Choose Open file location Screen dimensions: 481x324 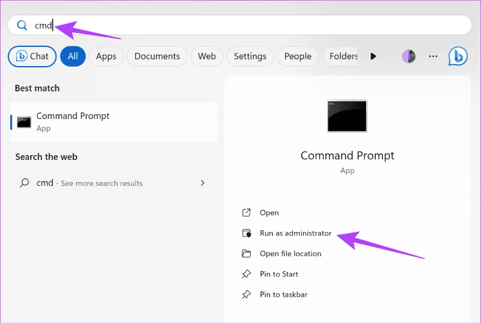(x=290, y=254)
